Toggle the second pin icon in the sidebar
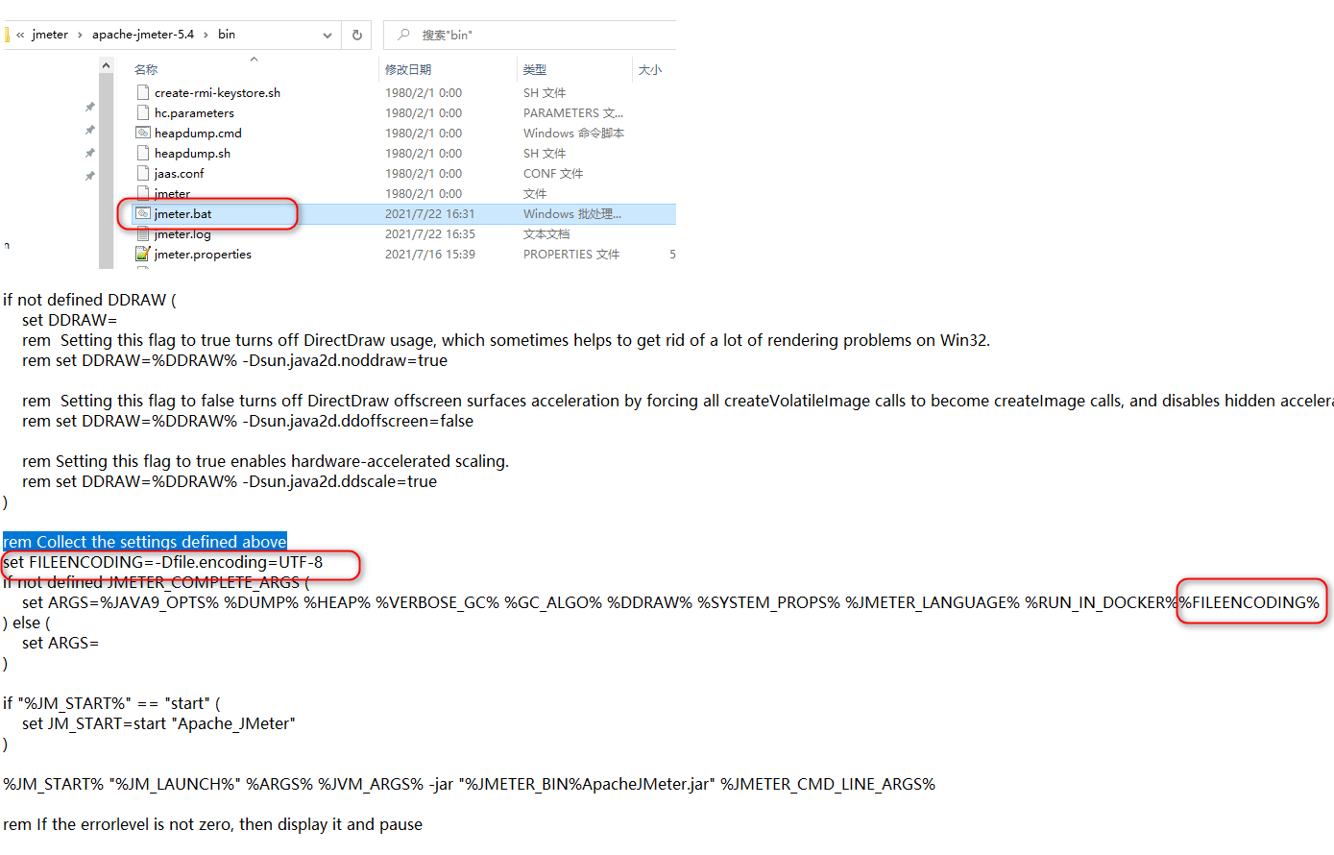1334x855 pixels. 89,130
